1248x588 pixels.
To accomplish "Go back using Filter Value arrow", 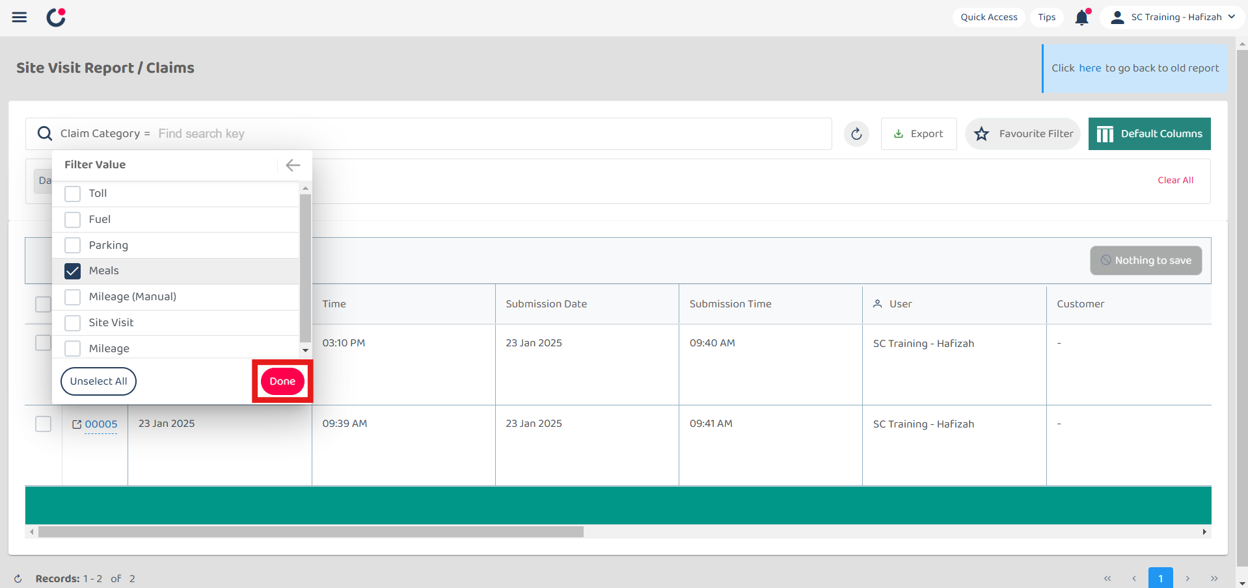I will pyautogui.click(x=293, y=165).
